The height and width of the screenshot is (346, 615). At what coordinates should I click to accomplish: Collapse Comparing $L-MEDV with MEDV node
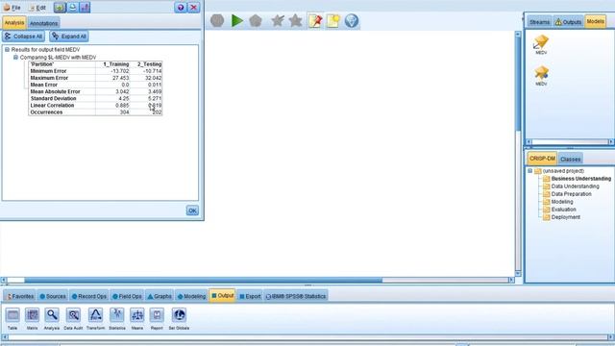[15, 58]
